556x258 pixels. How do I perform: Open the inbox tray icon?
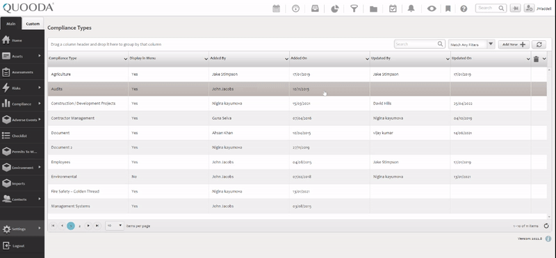point(315,8)
